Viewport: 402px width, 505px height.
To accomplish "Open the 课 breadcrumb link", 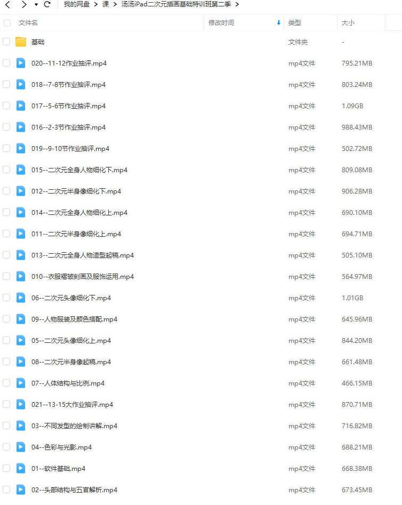I will coord(106,4).
